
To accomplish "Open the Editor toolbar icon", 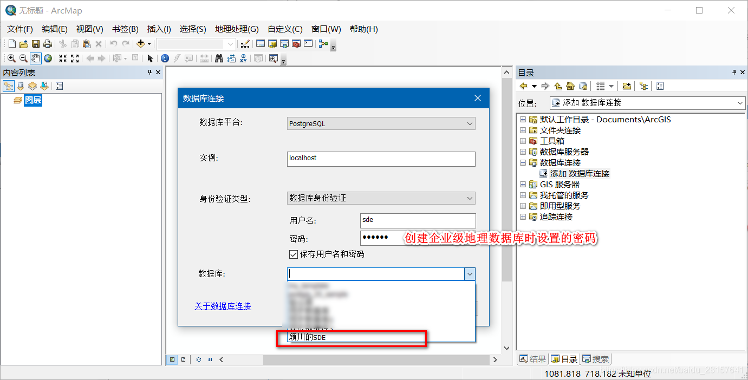I will [245, 44].
